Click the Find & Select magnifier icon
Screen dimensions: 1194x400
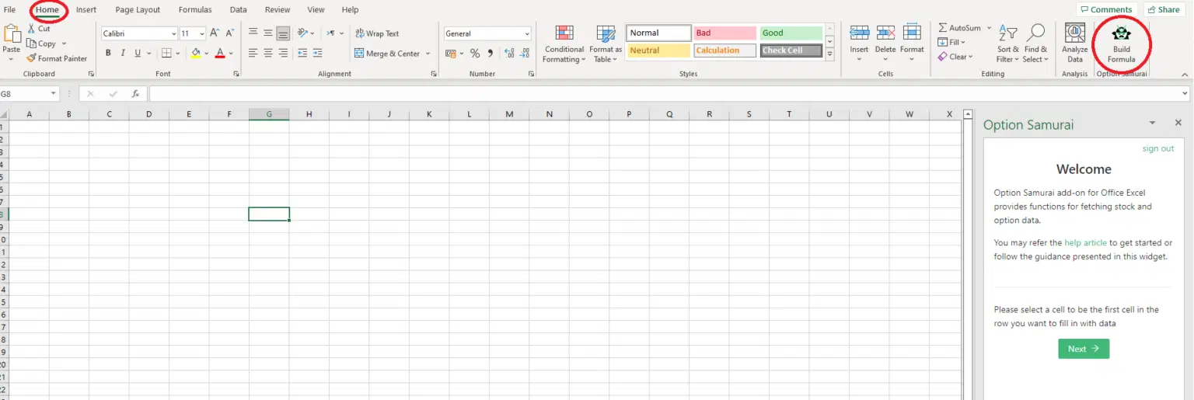(1035, 33)
